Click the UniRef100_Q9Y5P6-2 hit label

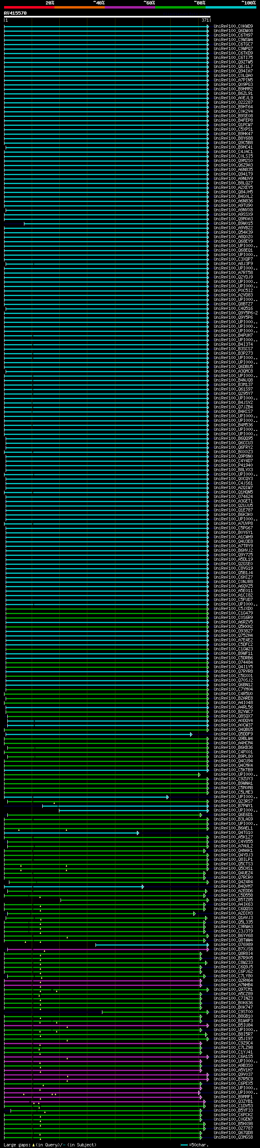235,313
